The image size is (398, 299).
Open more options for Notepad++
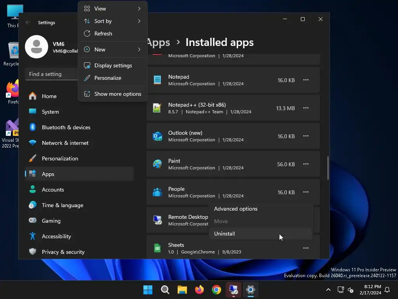(x=306, y=108)
